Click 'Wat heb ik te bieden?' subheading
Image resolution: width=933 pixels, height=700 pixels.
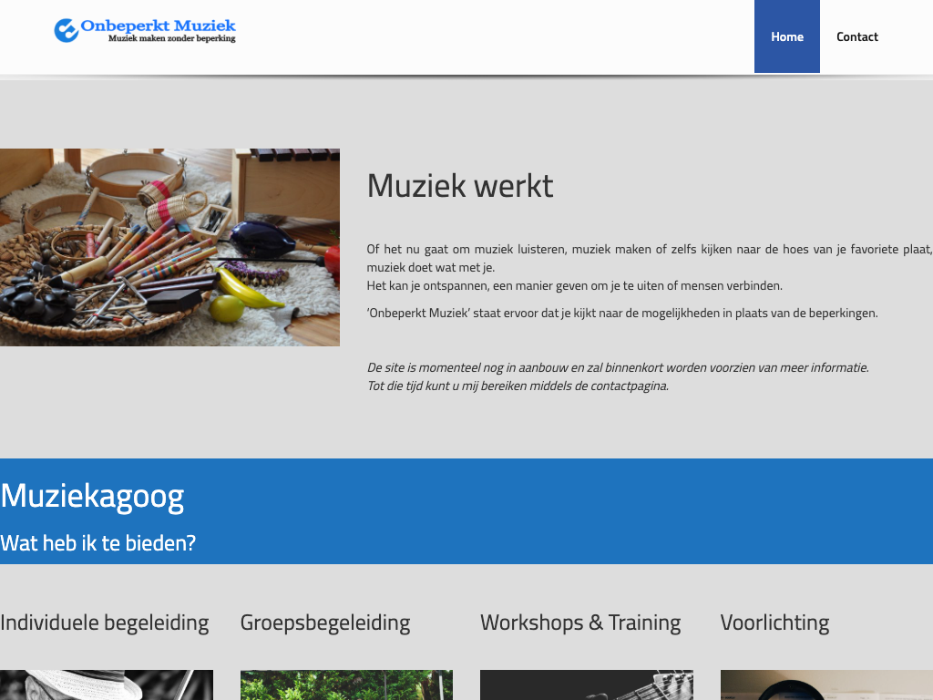coord(97,543)
